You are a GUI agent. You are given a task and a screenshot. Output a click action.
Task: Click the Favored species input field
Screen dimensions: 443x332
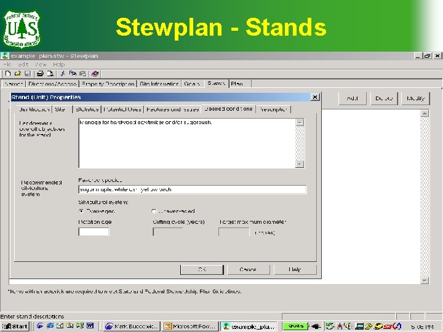193,189
